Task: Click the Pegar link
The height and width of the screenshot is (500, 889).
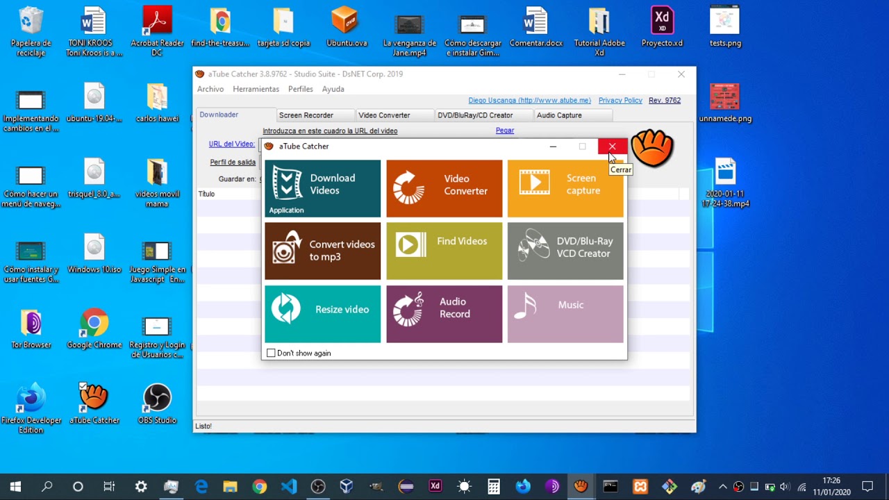Action: (505, 131)
